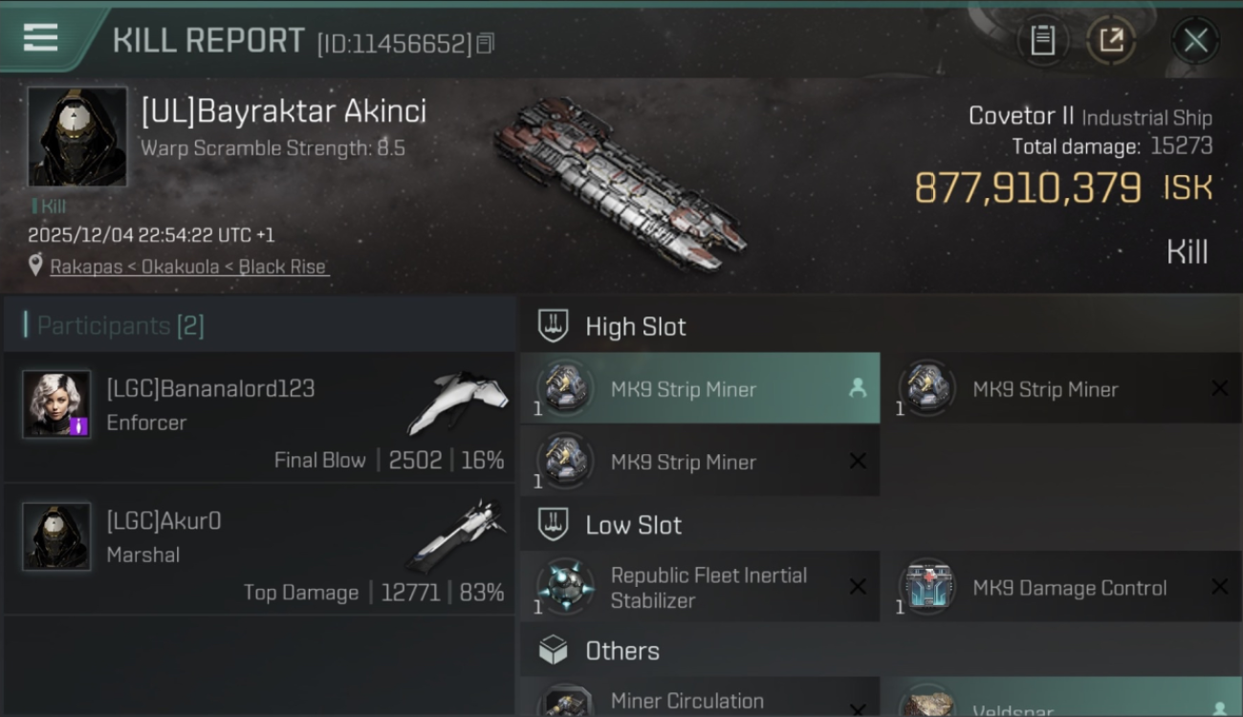
Task: Select the MK9 Damage Control module icon
Action: [927, 587]
